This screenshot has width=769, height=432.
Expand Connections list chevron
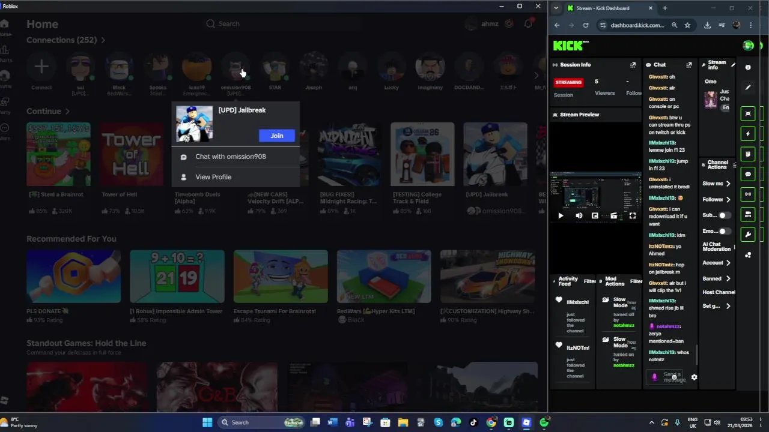[x=103, y=40]
